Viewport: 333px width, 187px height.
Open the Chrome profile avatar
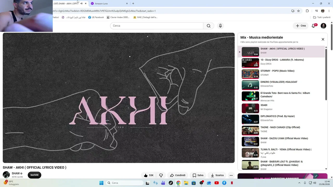[x=323, y=11]
